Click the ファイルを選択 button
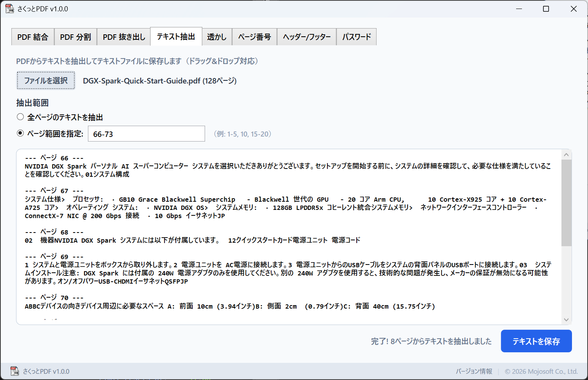The width and height of the screenshot is (588, 380). pyautogui.click(x=46, y=80)
